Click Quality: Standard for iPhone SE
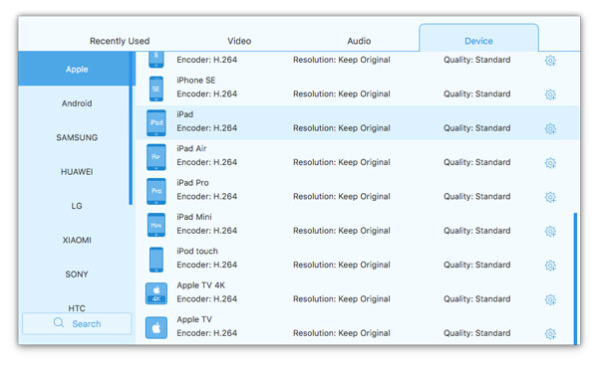This screenshot has width=598, height=365. 476,94
